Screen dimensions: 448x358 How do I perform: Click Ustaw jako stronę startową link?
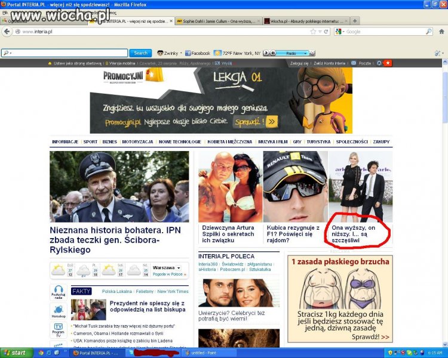coord(77,63)
